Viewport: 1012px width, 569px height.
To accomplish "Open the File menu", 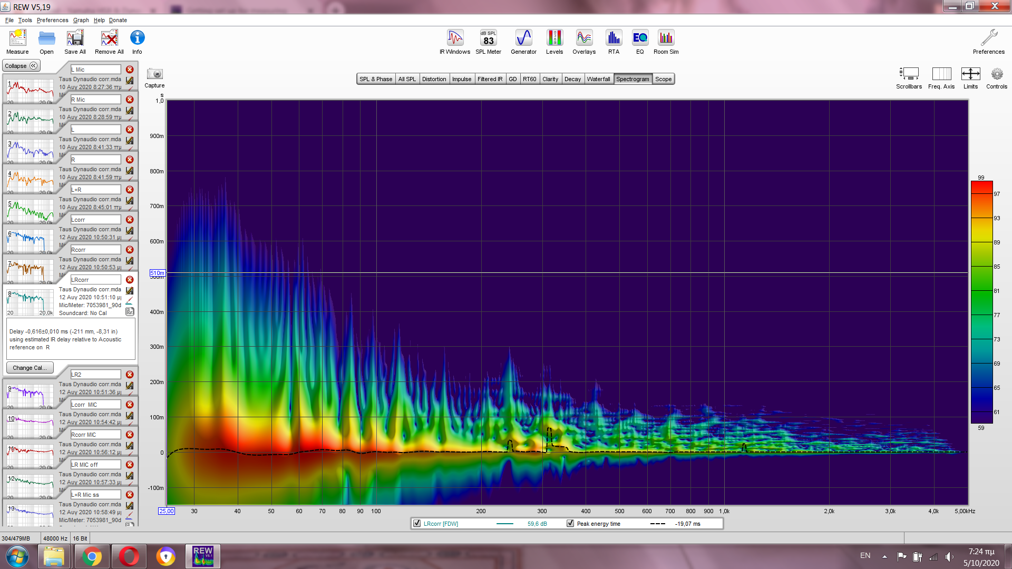I will (9, 20).
